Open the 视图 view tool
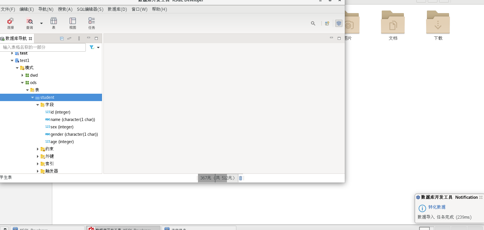This screenshot has width=484, height=230. tap(73, 23)
